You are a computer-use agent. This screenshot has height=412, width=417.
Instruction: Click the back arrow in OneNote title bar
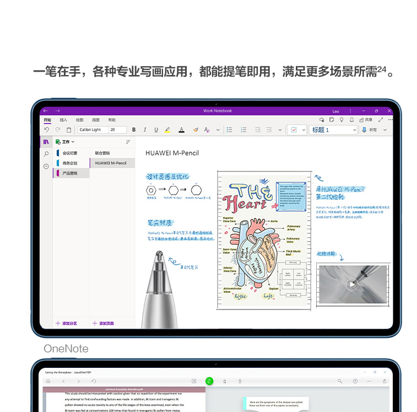click(x=46, y=110)
